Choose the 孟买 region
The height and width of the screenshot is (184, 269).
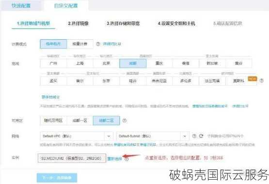coord(53,81)
